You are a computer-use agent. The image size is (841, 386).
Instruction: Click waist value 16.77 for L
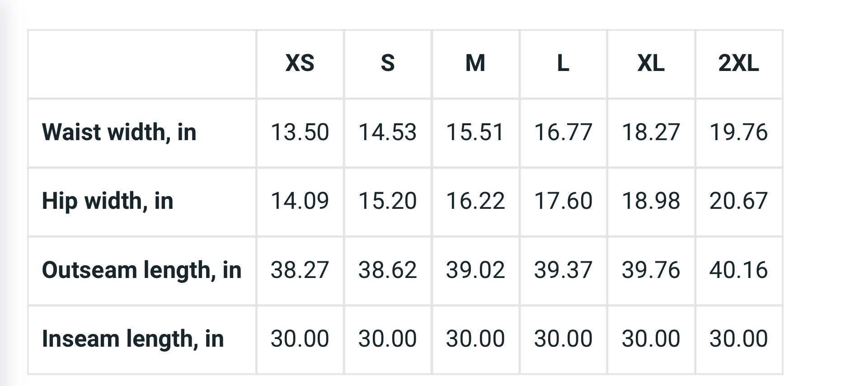tap(563, 132)
